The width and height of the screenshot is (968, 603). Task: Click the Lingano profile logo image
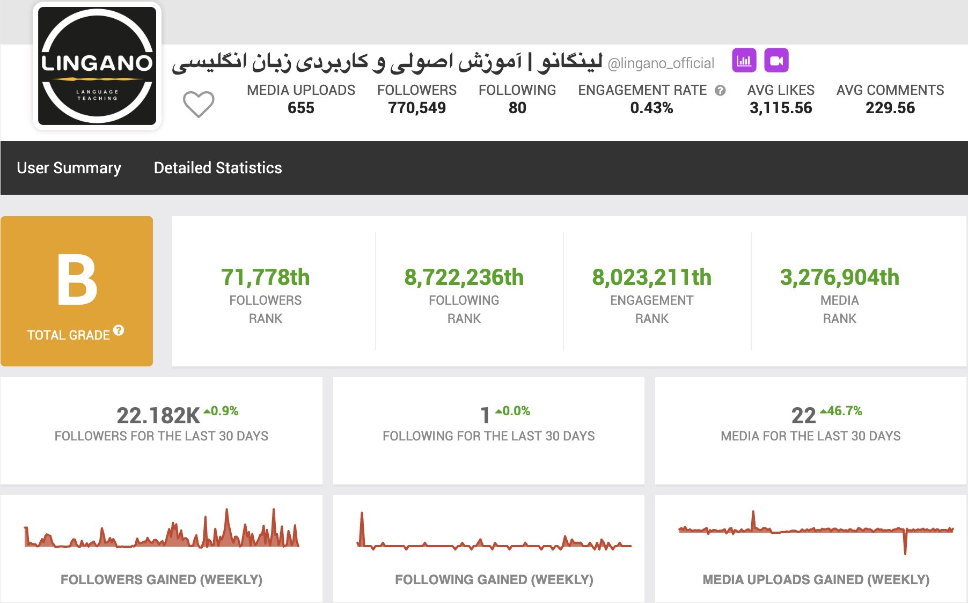(97, 66)
